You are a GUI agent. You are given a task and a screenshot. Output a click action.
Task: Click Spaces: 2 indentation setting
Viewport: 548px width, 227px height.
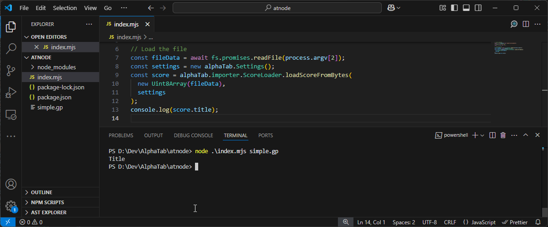[x=404, y=222]
